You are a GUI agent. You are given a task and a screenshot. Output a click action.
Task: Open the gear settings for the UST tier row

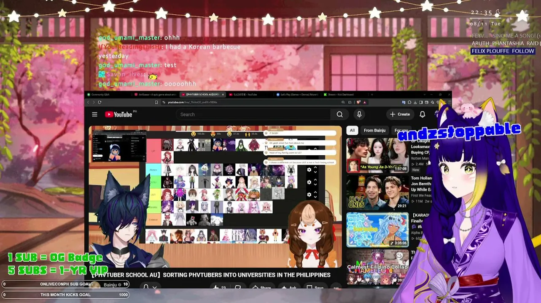[309, 194]
